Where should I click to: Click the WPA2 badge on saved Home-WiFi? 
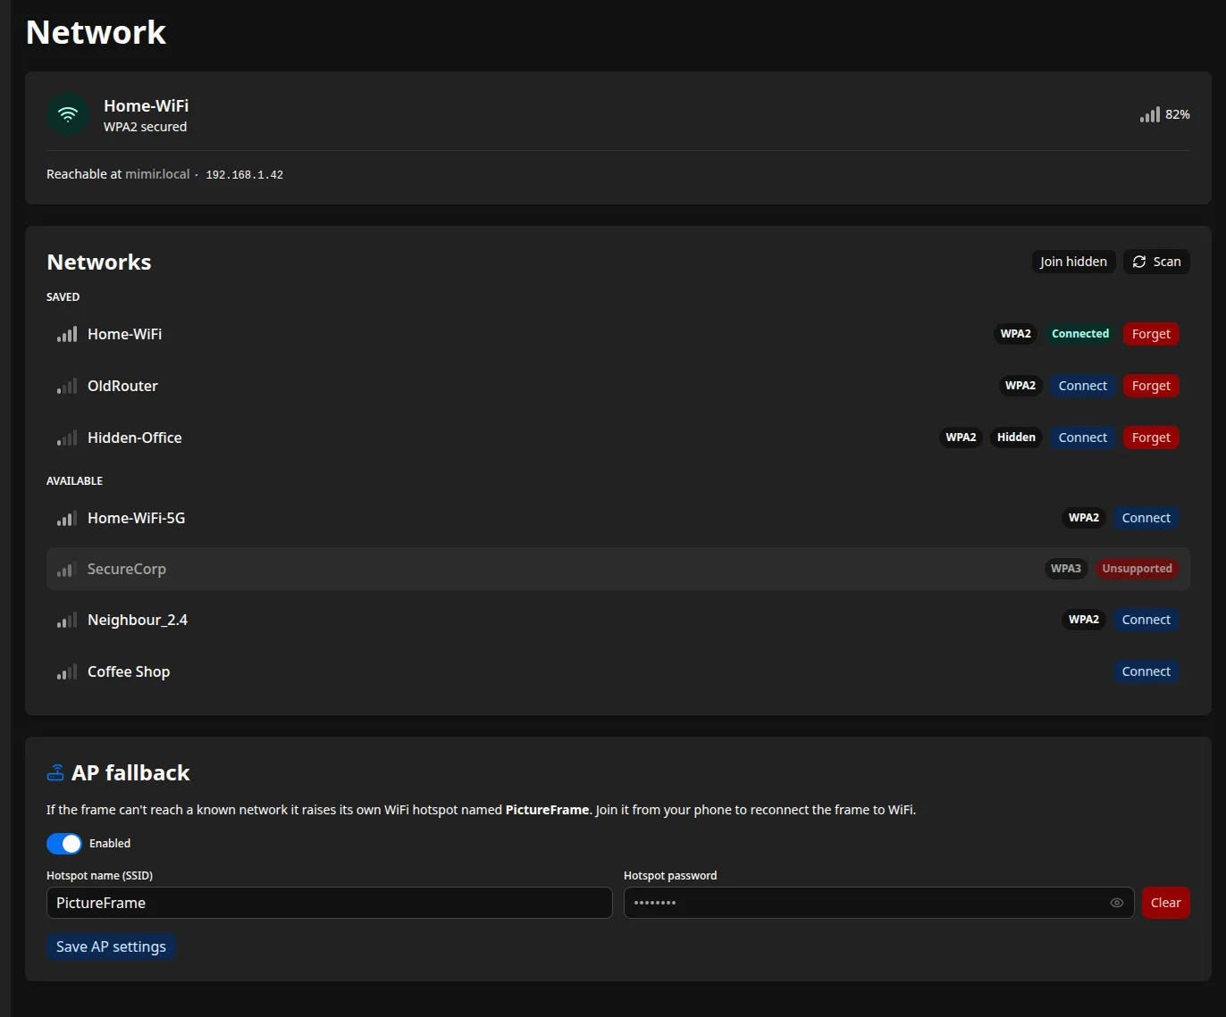(x=1015, y=334)
